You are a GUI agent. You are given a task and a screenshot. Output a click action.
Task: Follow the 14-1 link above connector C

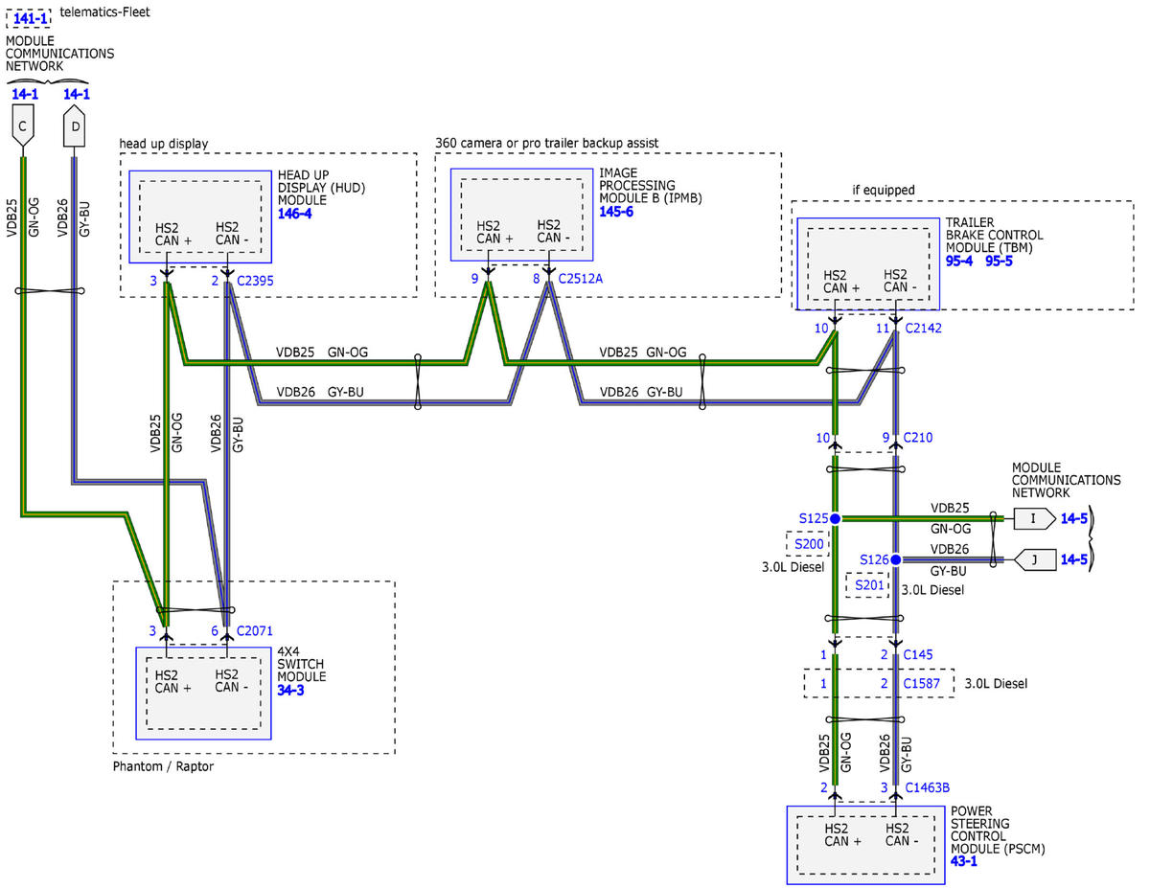(25, 94)
